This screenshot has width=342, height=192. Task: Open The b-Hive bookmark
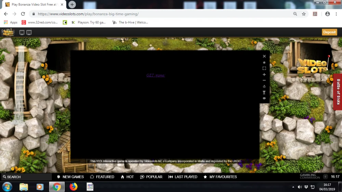tap(130, 22)
